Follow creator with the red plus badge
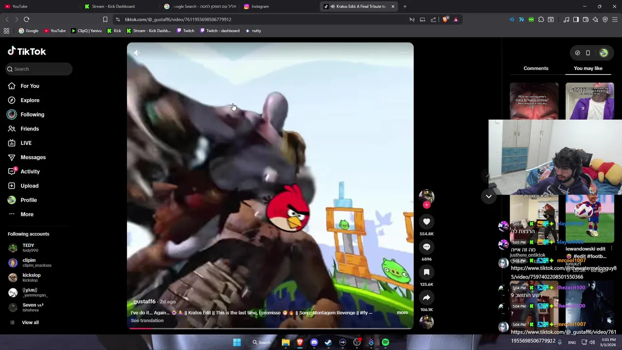622x350 pixels. [x=426, y=205]
